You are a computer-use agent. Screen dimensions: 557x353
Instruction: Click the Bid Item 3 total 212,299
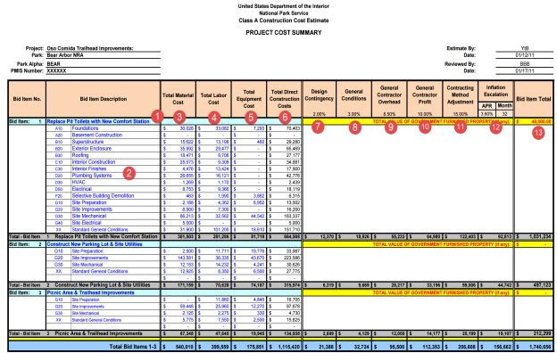point(534,333)
